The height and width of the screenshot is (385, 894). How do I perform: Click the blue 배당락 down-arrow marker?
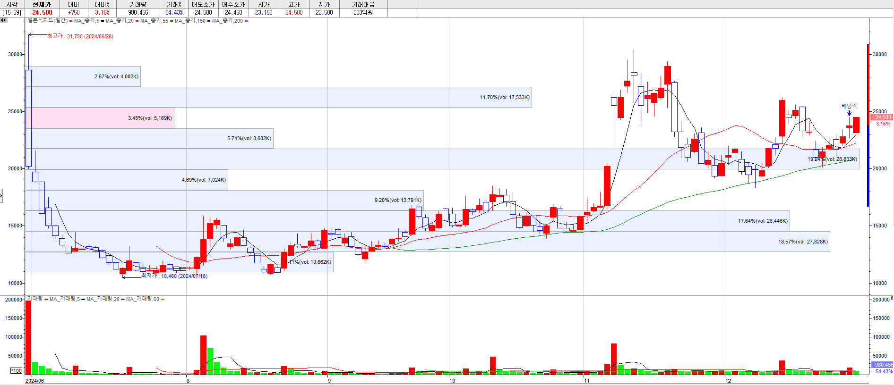click(x=849, y=113)
